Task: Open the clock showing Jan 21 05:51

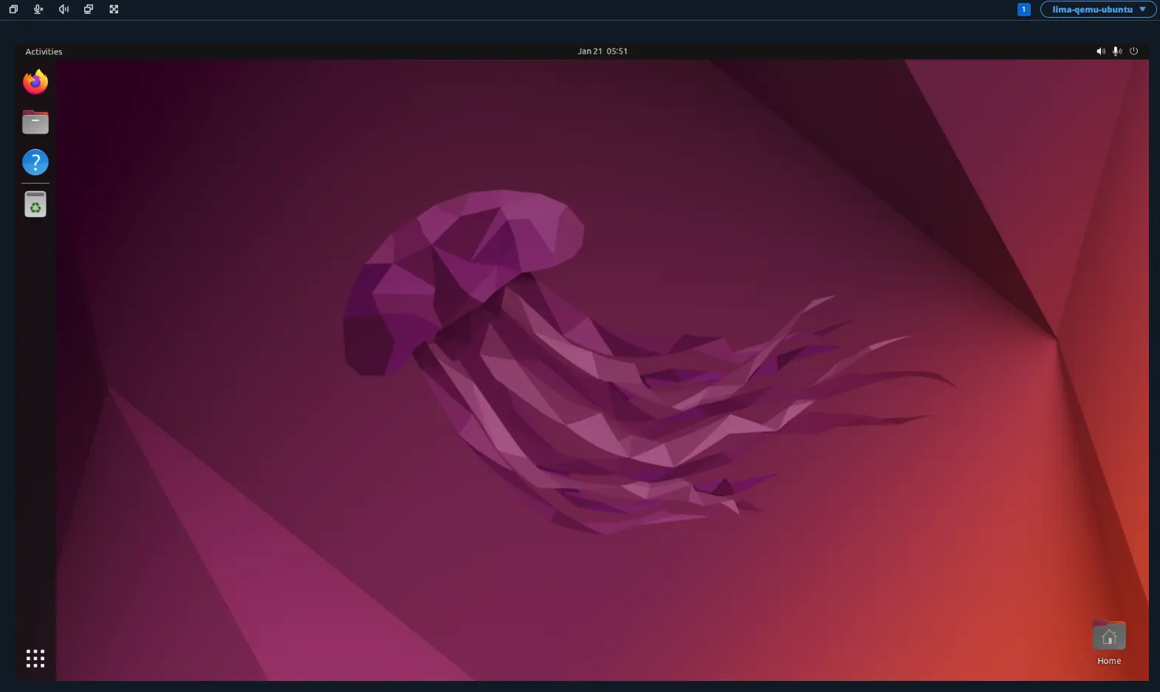Action: 603,51
